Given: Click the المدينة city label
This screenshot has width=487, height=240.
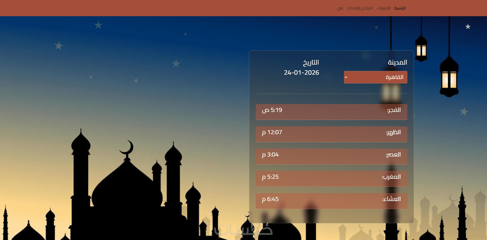Looking at the screenshot, I should (x=397, y=62).
